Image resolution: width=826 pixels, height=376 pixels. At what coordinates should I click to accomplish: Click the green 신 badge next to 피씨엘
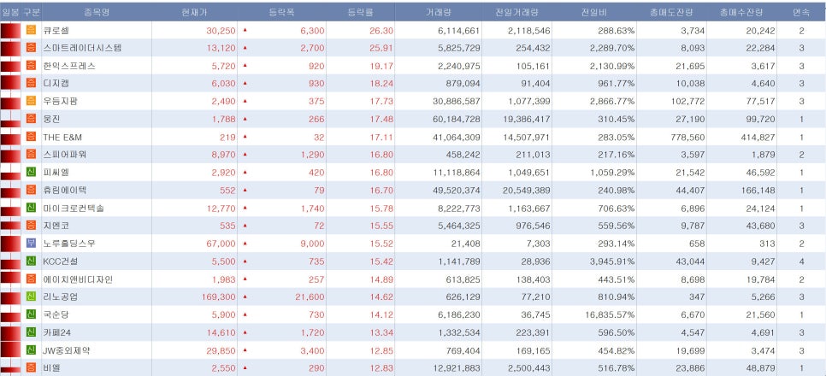31,173
